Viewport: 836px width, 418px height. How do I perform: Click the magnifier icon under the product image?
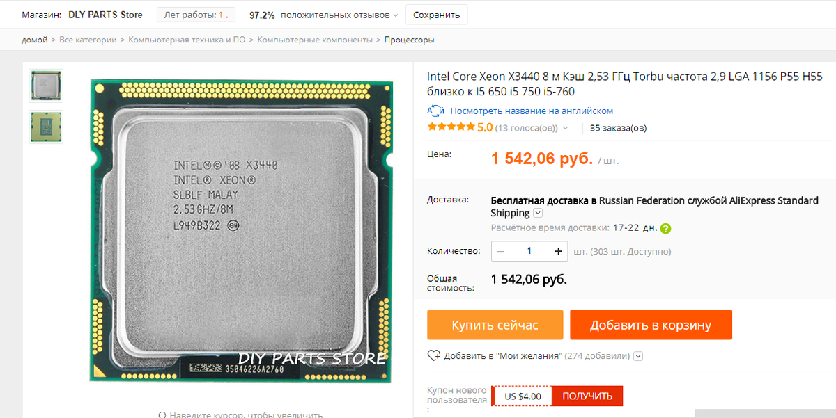point(162,415)
